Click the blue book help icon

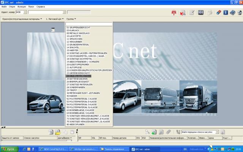click(232, 13)
